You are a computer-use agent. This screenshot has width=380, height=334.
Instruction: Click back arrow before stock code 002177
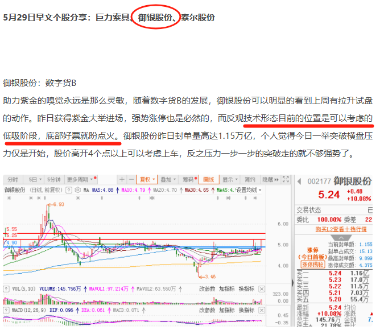coord(300,182)
